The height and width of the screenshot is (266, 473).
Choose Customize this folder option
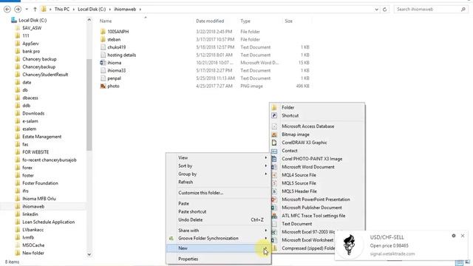click(x=219, y=193)
